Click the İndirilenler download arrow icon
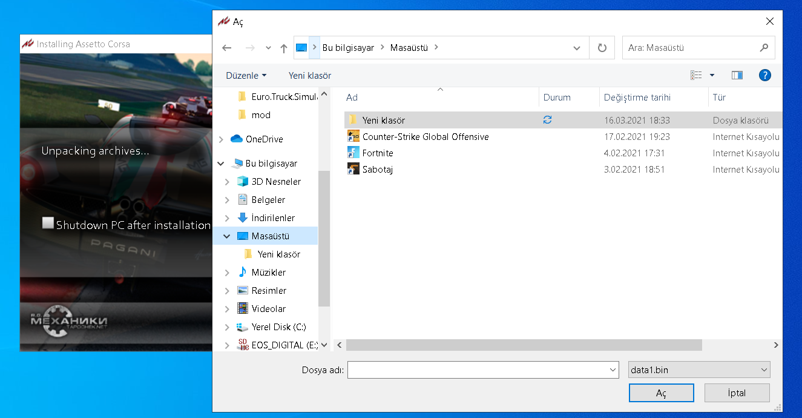 click(x=243, y=217)
